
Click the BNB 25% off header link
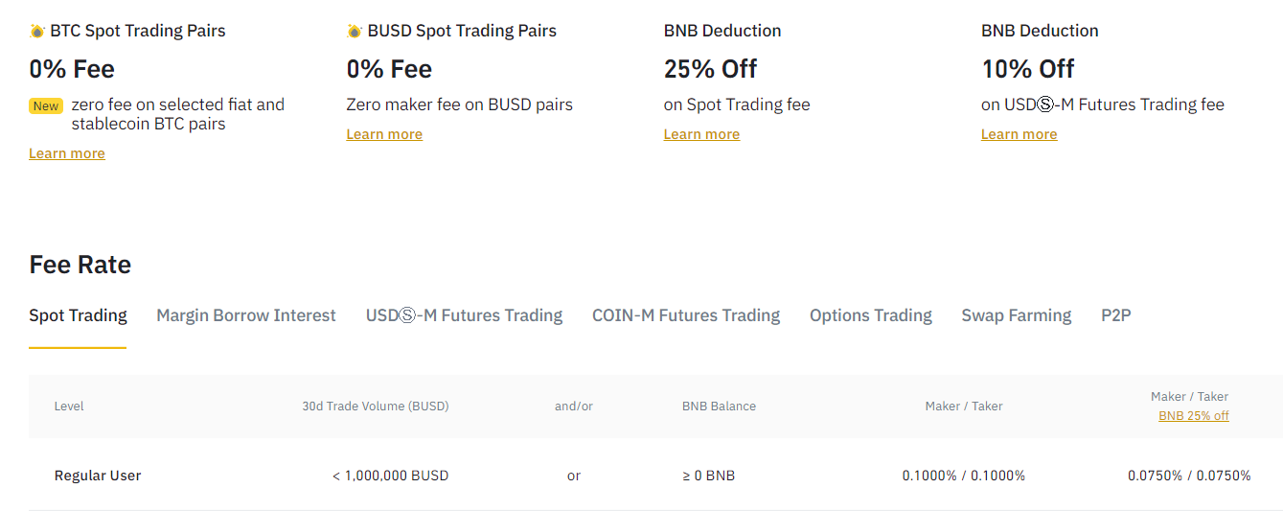(1194, 416)
